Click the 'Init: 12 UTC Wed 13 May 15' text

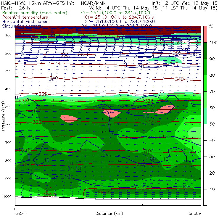pyautogui.click(x=184, y=3)
